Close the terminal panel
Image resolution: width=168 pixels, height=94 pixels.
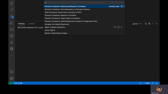156,24
